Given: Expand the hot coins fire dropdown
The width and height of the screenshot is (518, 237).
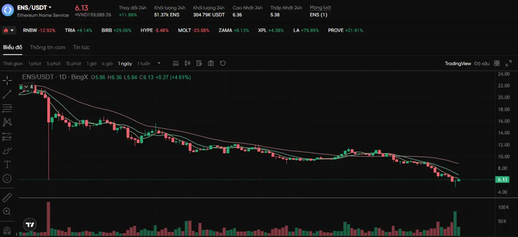Looking at the screenshot, I should (9, 31).
